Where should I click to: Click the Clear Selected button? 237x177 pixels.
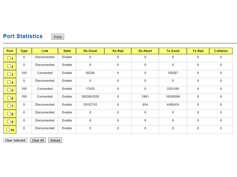click(x=15, y=140)
